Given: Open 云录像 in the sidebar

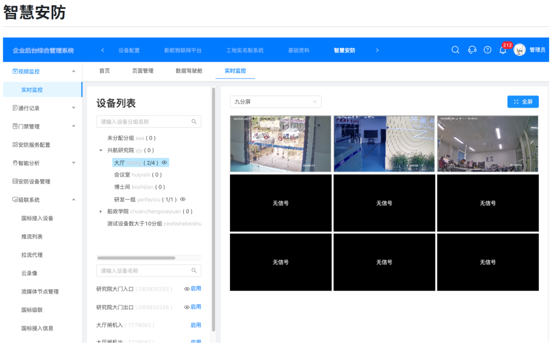Looking at the screenshot, I should point(29,273).
